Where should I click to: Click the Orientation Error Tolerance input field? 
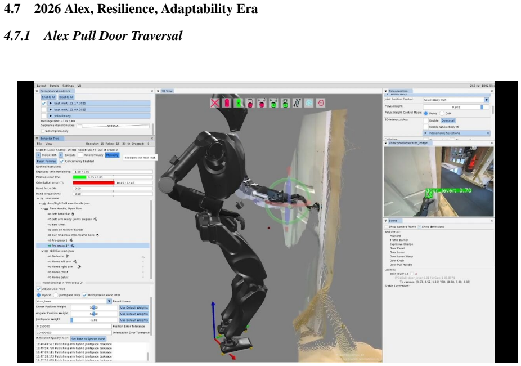pos(74,332)
